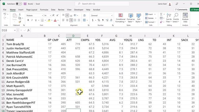Click the Wrap Text icon
The height and width of the screenshot is (112, 199).
(x=84, y=15)
